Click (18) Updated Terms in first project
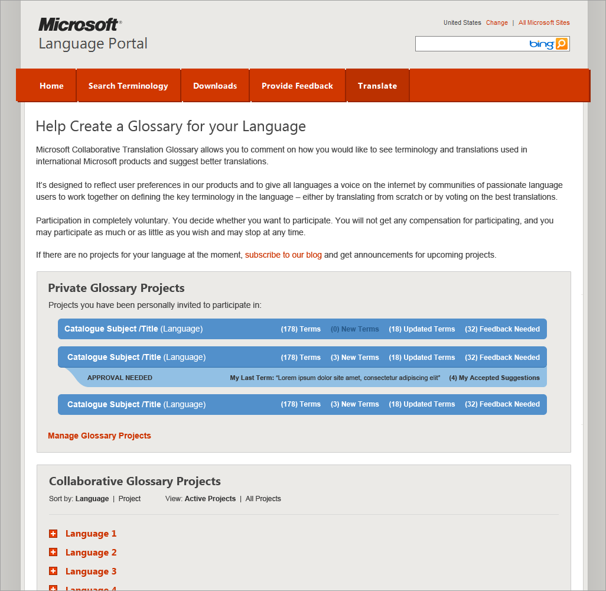 (x=422, y=329)
